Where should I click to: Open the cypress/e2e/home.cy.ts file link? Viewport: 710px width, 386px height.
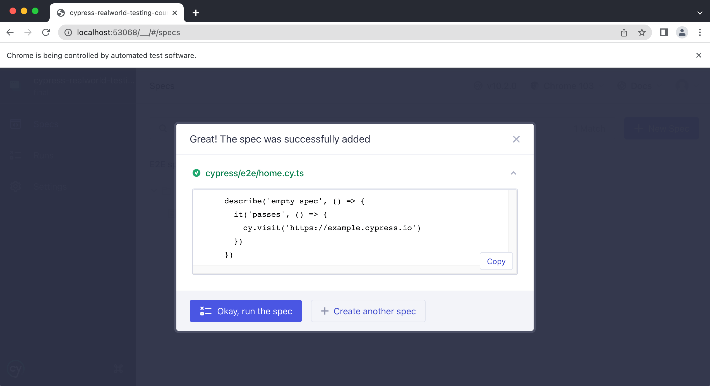coord(254,173)
